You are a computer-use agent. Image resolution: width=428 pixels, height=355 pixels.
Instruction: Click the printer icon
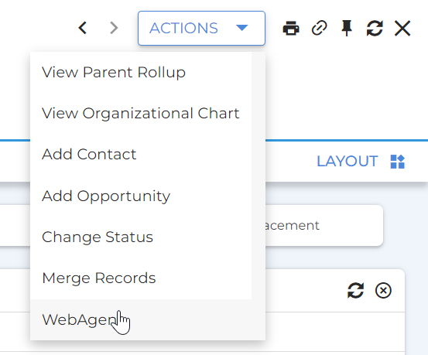(291, 28)
